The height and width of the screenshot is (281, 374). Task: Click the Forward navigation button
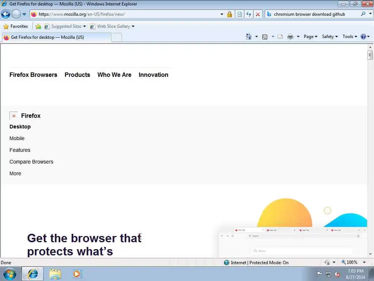(x=16, y=14)
